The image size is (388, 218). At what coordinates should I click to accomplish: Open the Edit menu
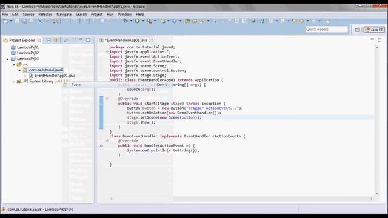point(15,15)
